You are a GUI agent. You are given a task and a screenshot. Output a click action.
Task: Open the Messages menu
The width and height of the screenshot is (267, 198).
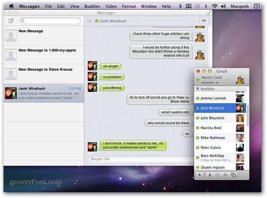[29, 6]
